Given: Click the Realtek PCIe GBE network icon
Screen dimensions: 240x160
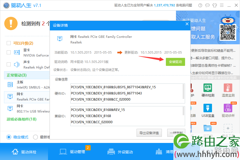Looking at the screenshot, I should (10, 97).
